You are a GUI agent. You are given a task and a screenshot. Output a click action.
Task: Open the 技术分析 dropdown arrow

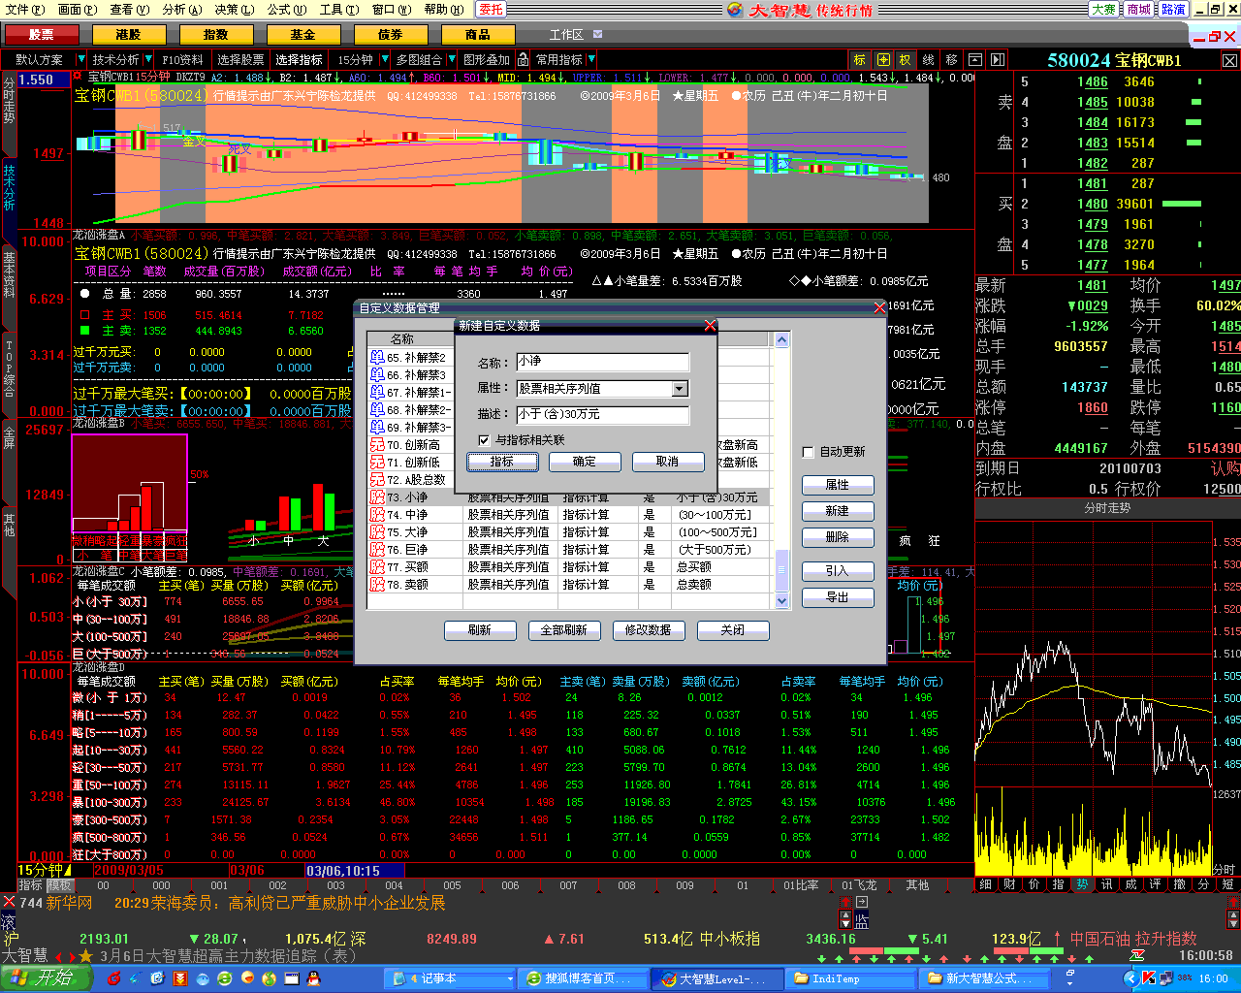[x=147, y=60]
